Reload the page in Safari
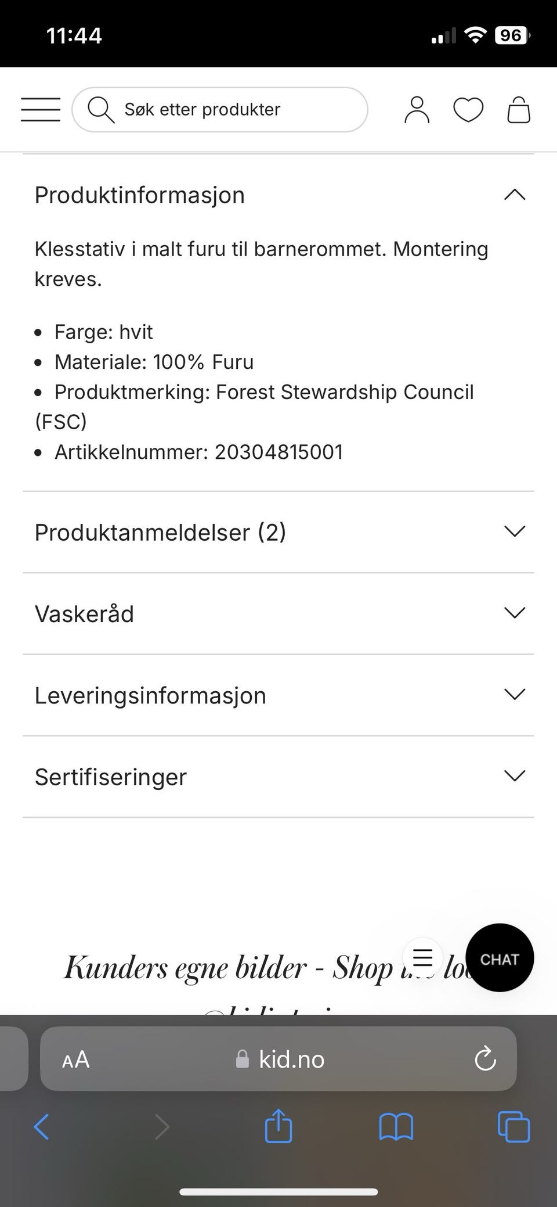 point(485,1059)
